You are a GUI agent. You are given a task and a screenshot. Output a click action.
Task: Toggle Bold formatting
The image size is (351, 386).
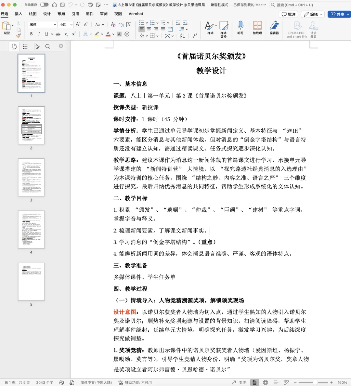tap(31, 34)
